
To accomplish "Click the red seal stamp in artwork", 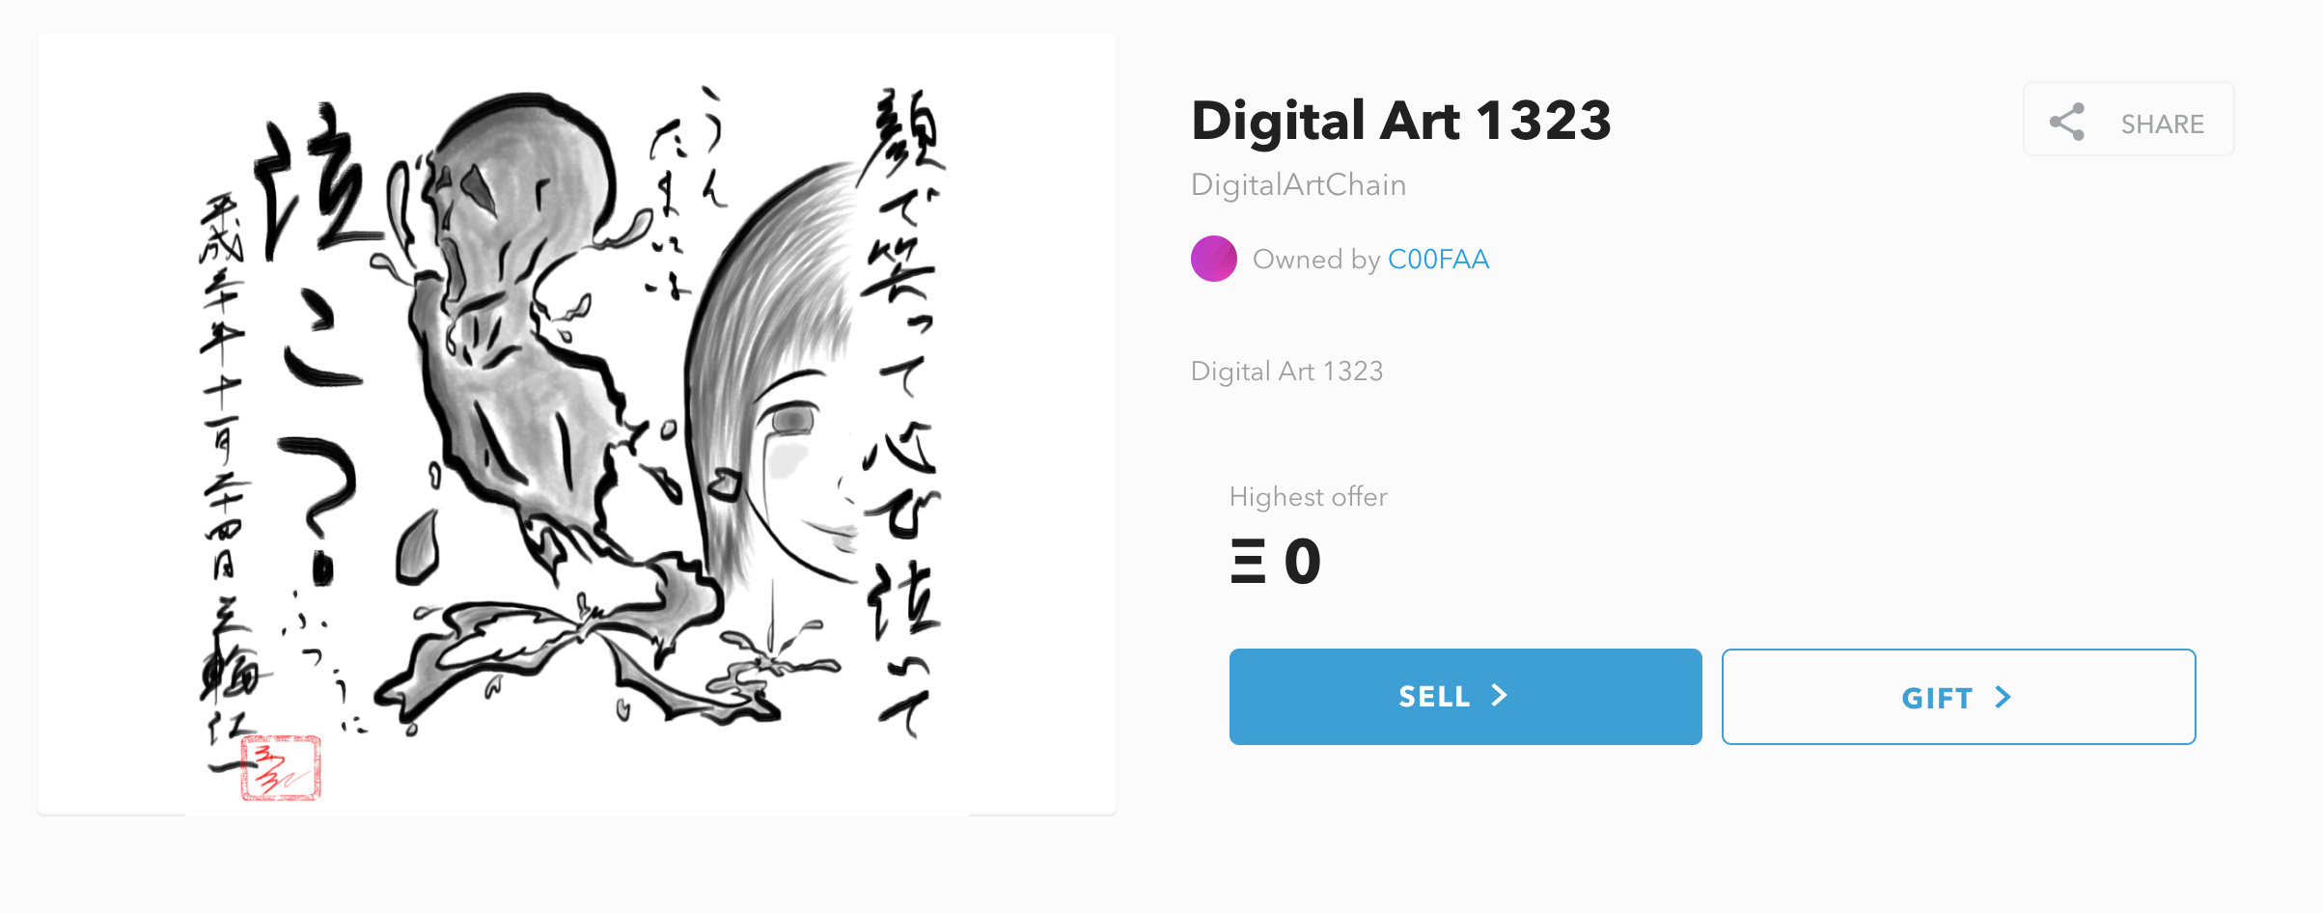I will click(x=281, y=768).
